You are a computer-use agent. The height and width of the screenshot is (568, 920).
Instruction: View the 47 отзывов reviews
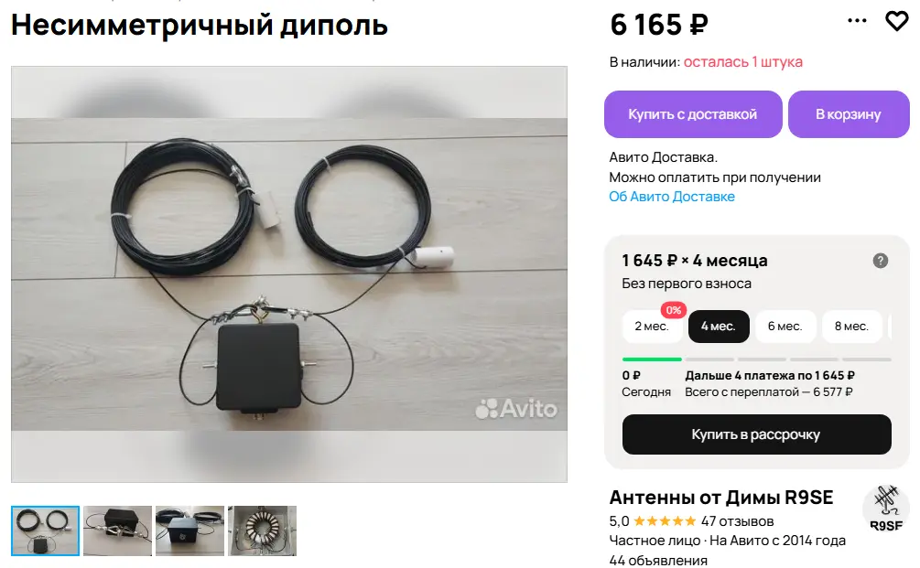[738, 521]
